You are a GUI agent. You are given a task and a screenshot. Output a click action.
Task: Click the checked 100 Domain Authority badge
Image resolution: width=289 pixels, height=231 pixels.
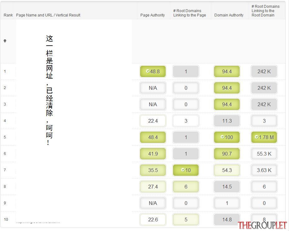pos(227,137)
